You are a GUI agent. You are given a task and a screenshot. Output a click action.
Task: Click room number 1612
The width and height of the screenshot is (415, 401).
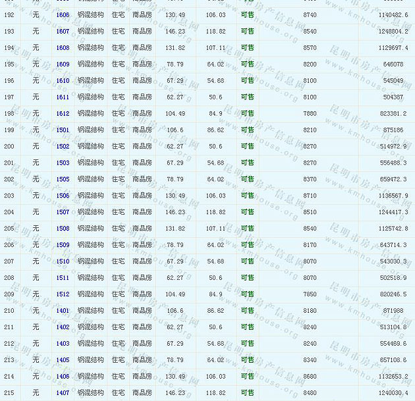[63, 113]
